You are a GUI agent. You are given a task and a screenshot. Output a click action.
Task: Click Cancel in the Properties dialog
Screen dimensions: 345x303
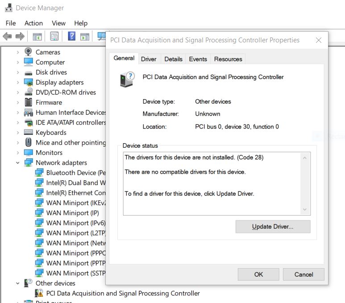[x=303, y=274]
